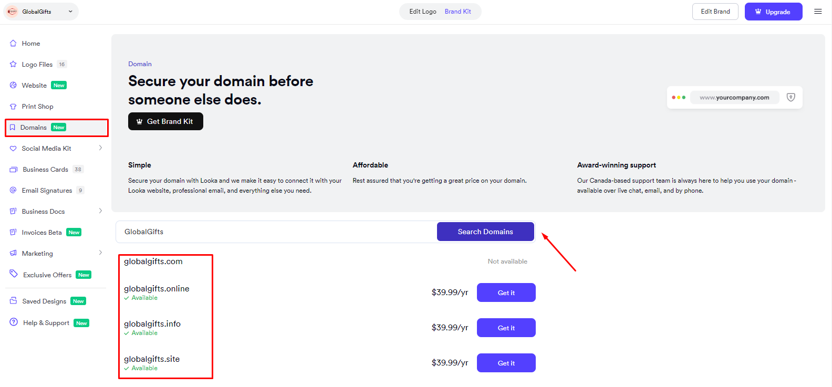Click the Home house icon in sidebar

[x=13, y=43]
